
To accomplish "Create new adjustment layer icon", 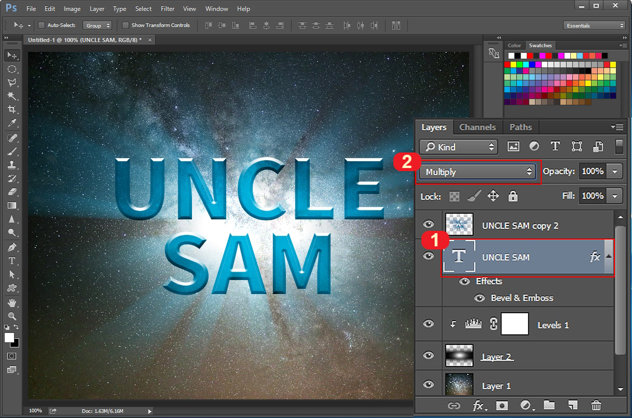I will (x=526, y=406).
